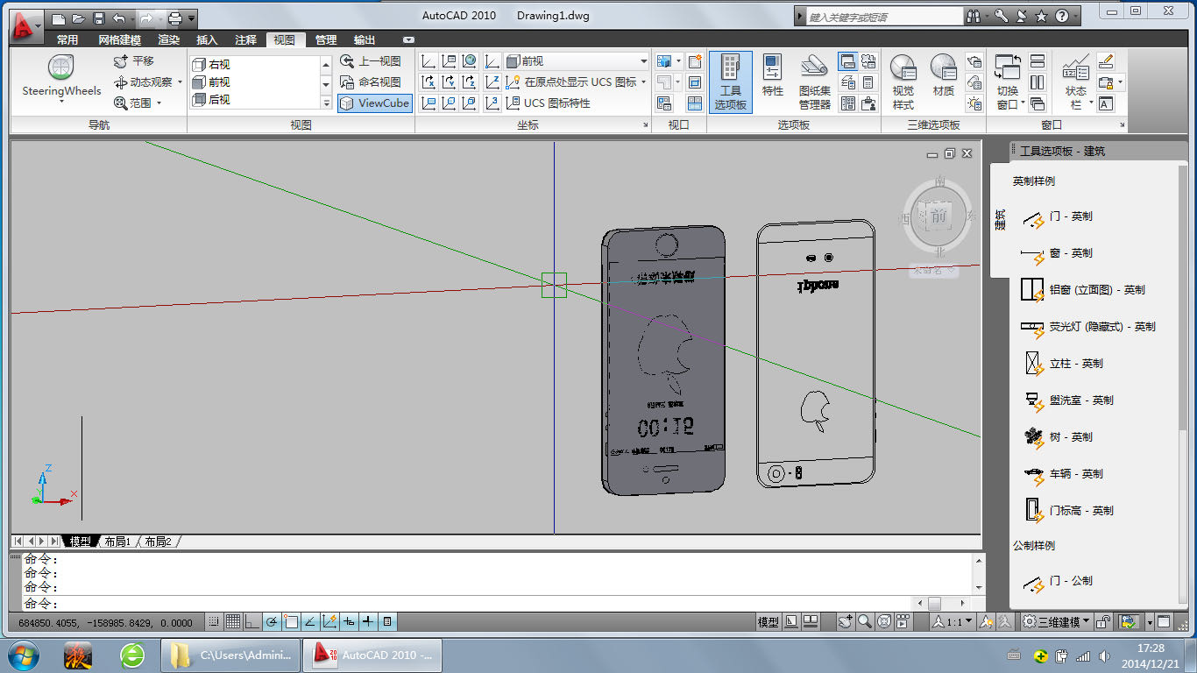This screenshot has height=673, width=1197.
Task: Click the Undo quick-access icon
Action: point(119,18)
